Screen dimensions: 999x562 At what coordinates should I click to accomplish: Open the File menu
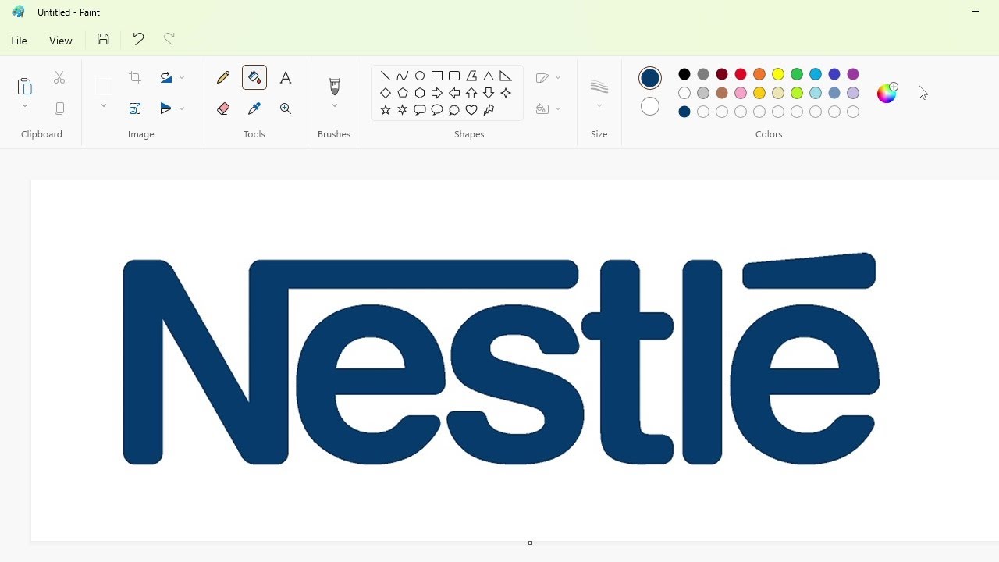pos(20,41)
